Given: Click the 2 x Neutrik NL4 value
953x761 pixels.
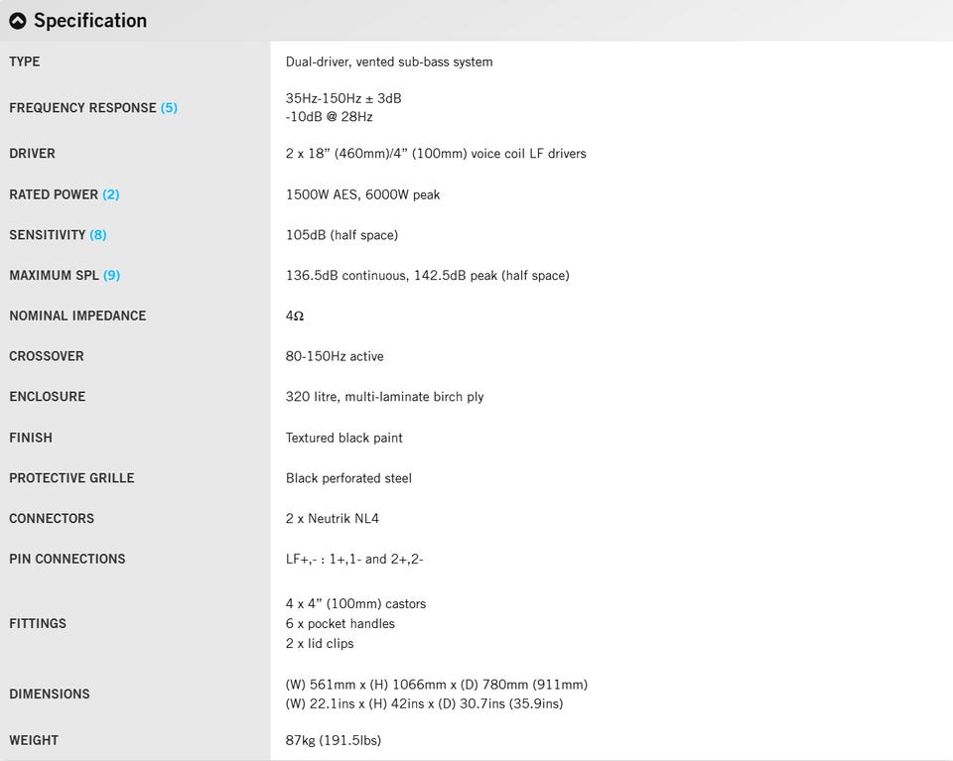Looking at the screenshot, I should pyautogui.click(x=333, y=519).
